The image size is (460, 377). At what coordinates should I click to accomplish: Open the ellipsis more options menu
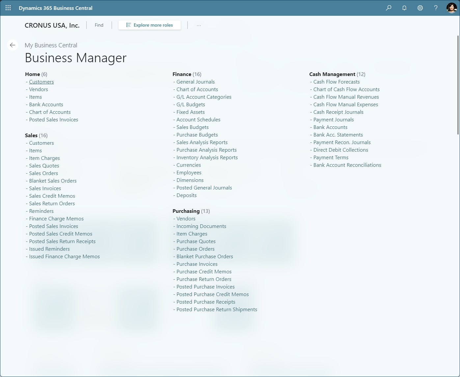pos(199,25)
